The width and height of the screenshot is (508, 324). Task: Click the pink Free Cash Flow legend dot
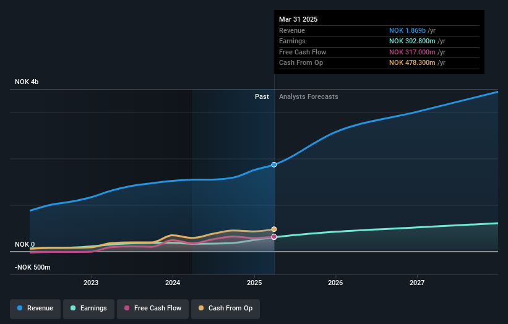[127, 308]
